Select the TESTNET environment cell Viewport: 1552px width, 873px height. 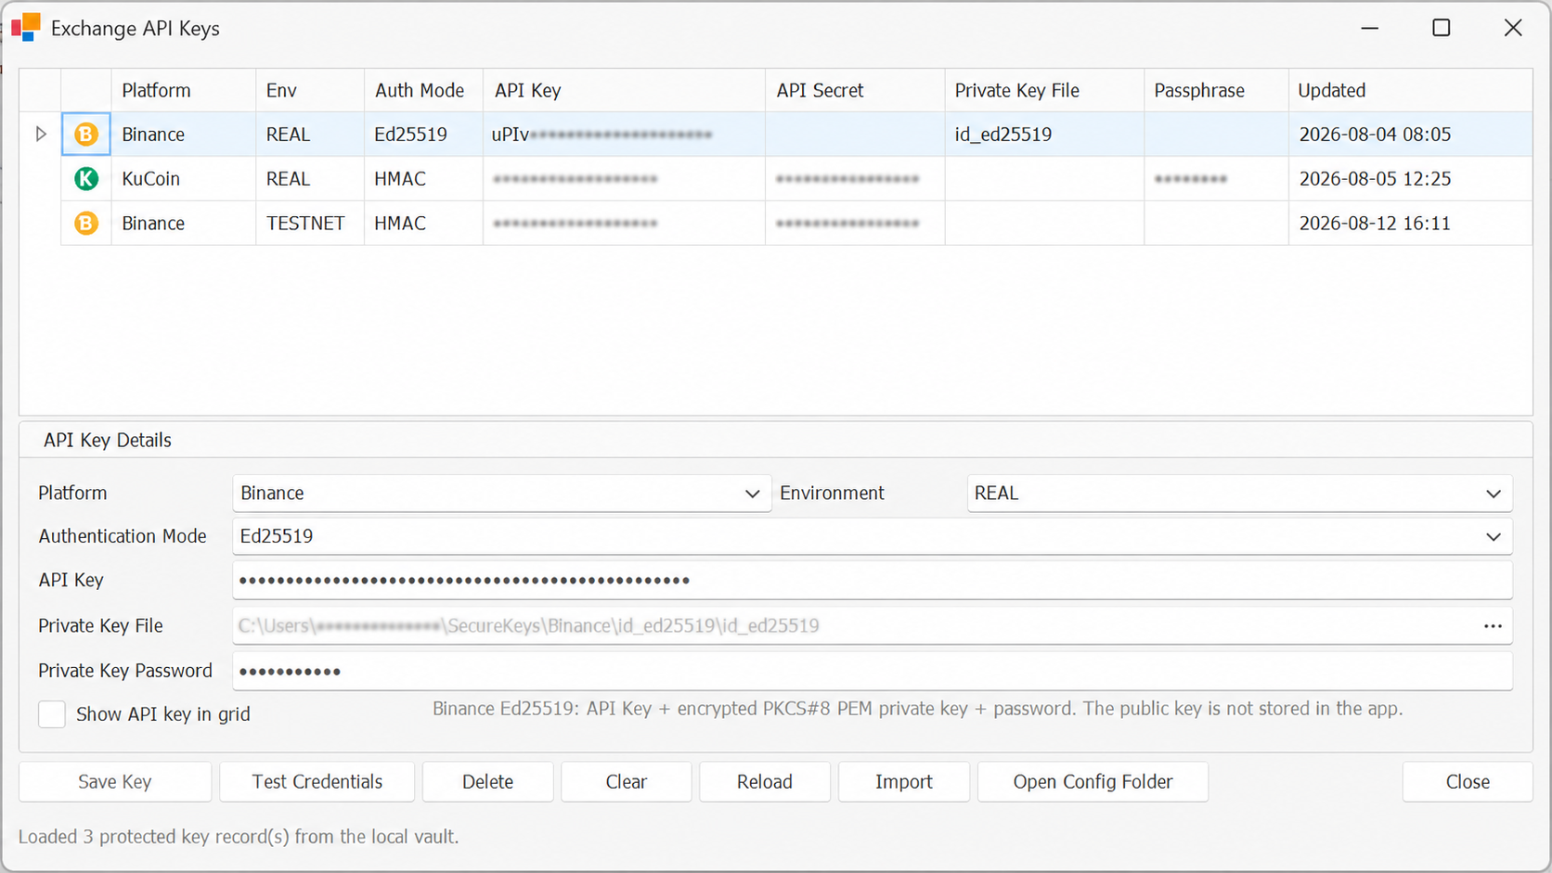point(310,224)
